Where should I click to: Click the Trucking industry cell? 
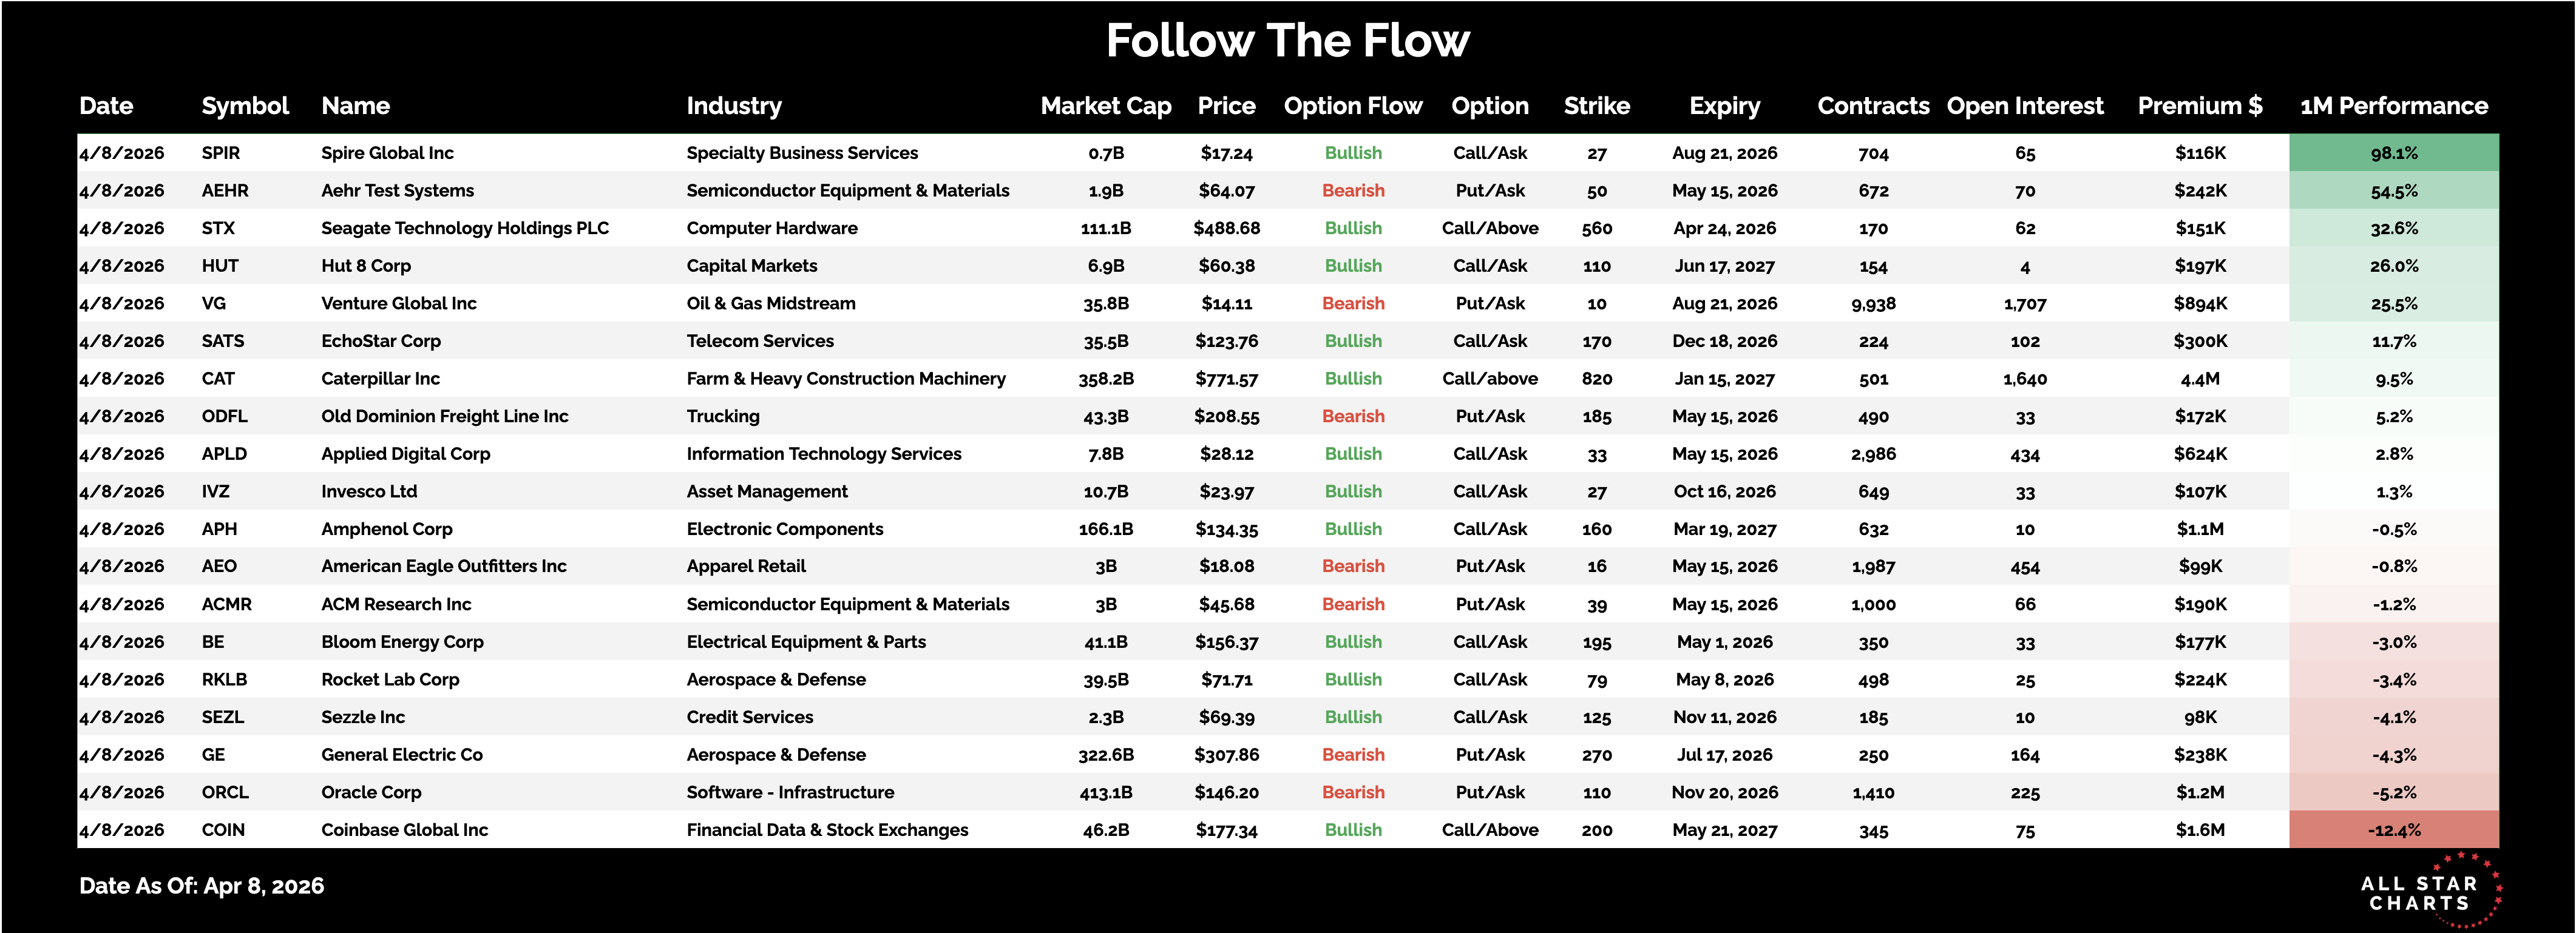[x=723, y=417]
